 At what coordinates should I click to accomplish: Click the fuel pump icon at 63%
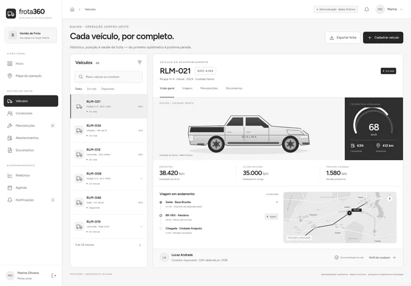click(353, 145)
